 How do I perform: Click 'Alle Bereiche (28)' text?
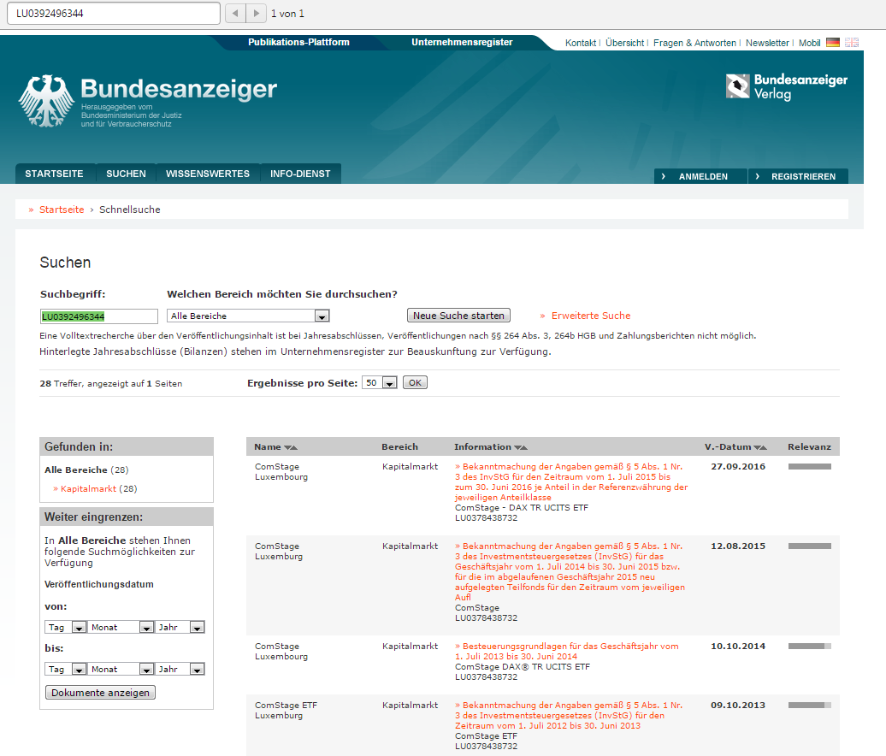pyautogui.click(x=86, y=470)
